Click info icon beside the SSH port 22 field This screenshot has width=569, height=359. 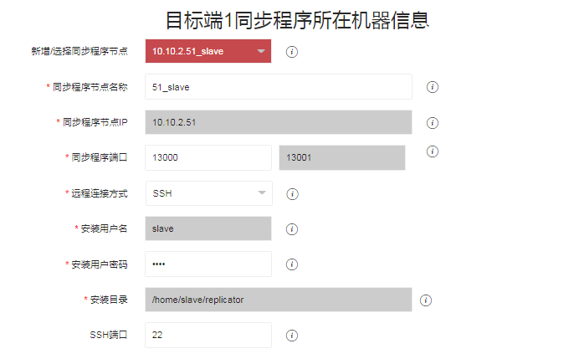(292, 336)
